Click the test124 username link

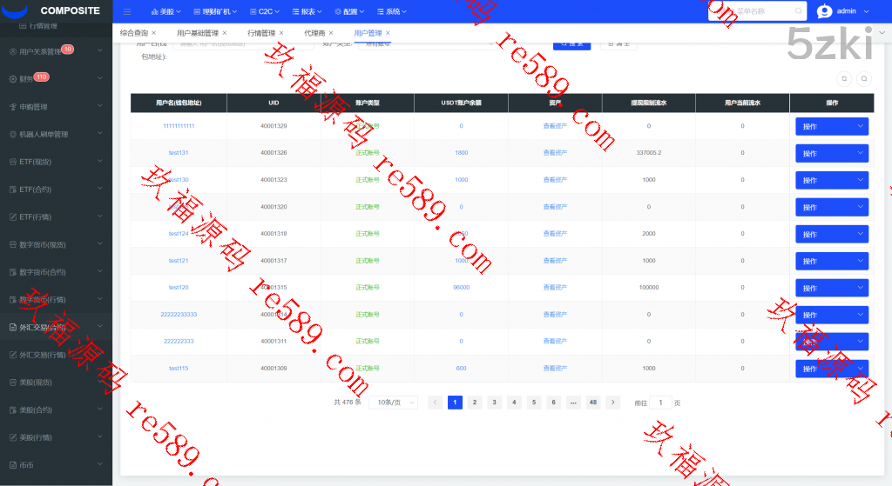coord(179,234)
